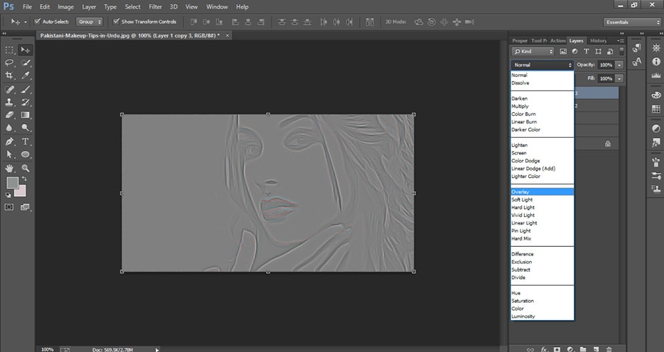Screen dimensions: 664x352
Task: Pick the Horizontal Type tool
Action: [x=26, y=141]
